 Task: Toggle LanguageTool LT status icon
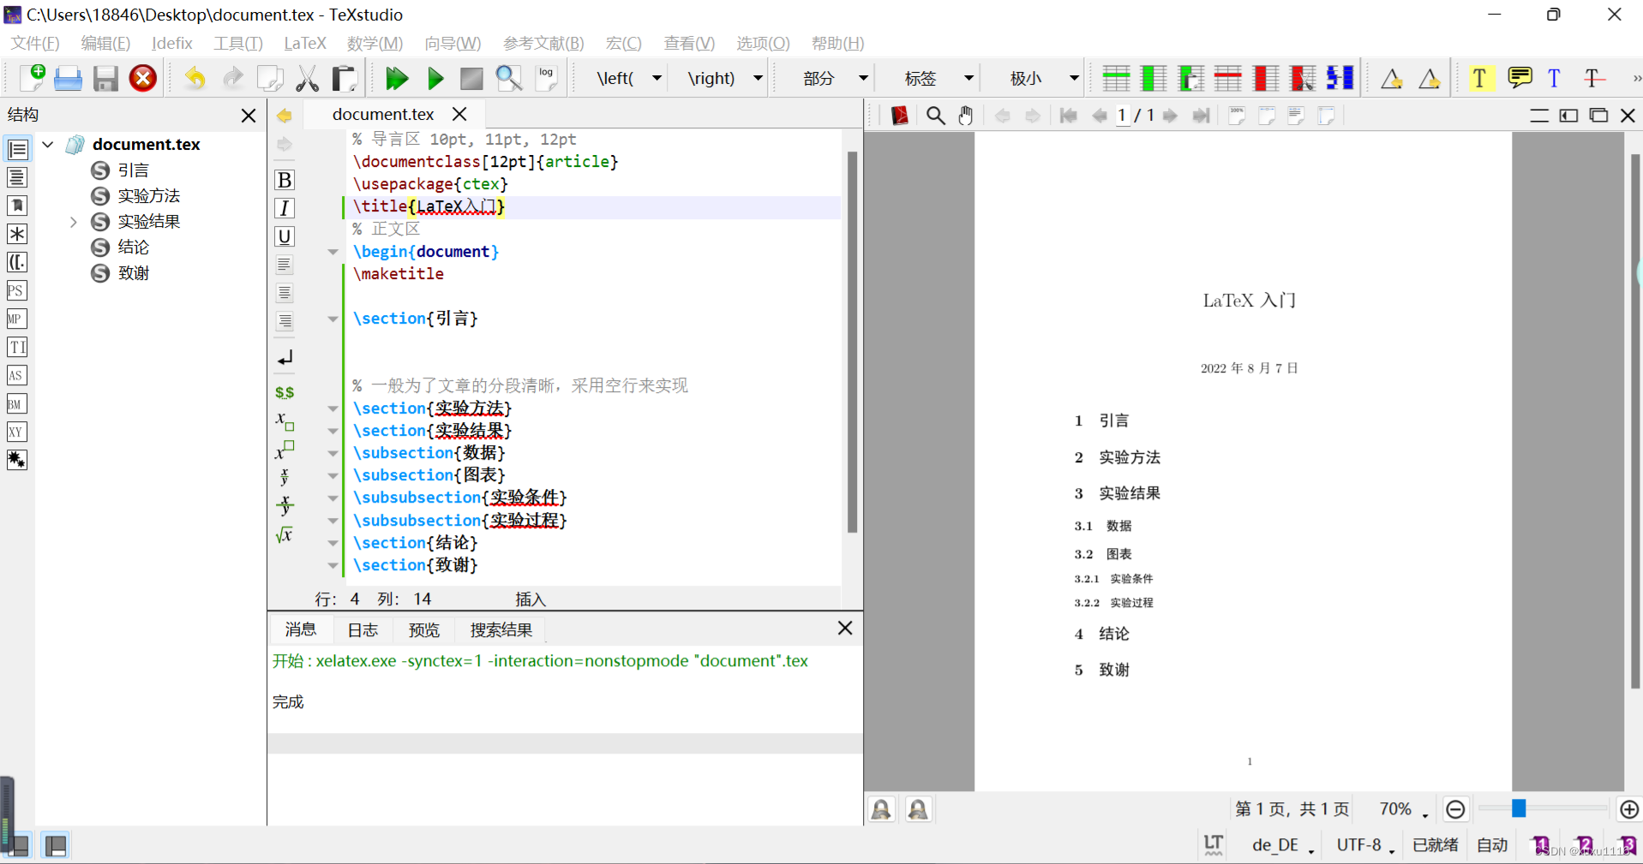coord(1214,845)
